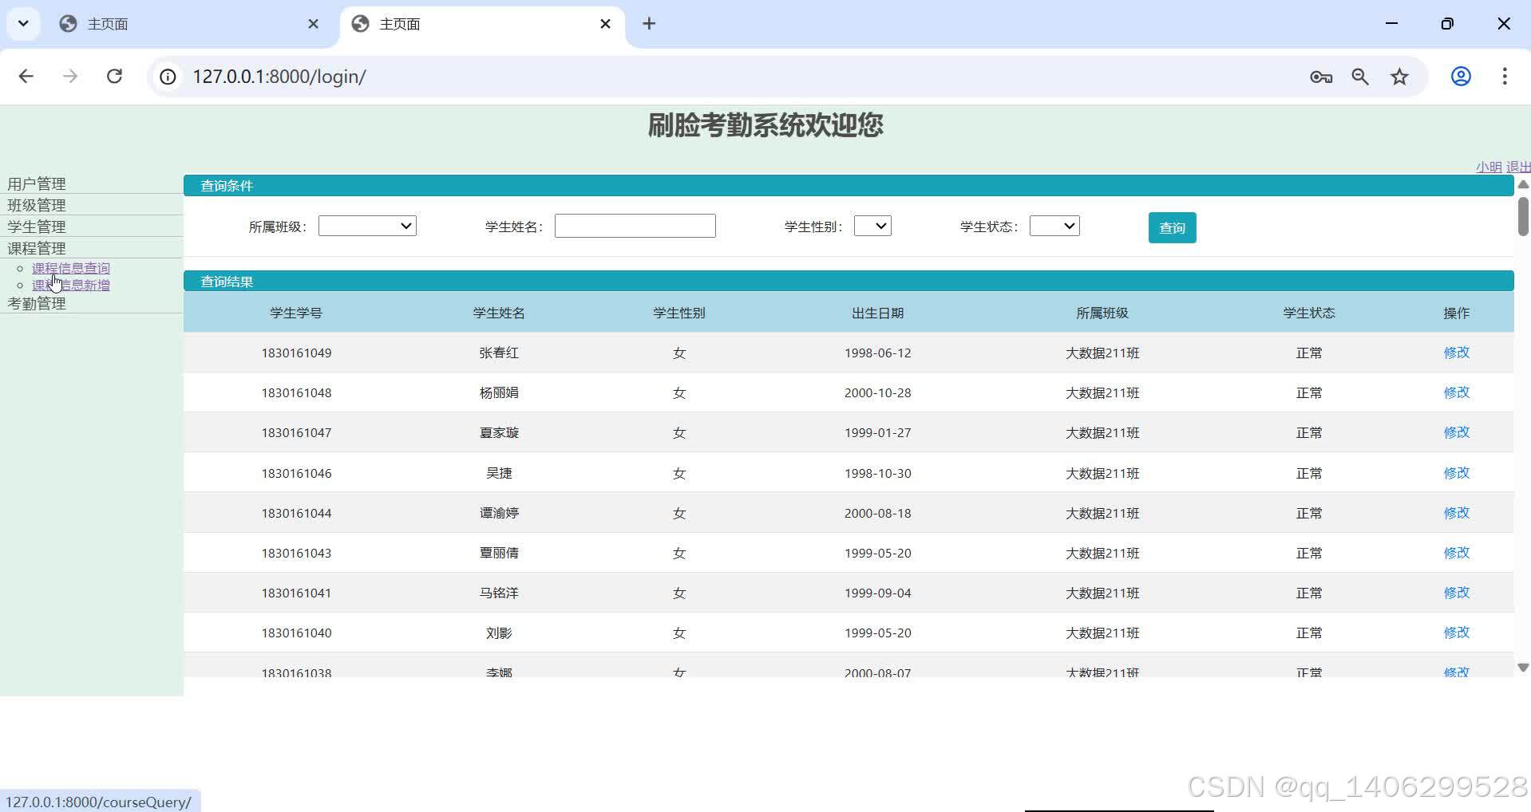Screen dimensions: 1531x812
Task: Close the active second 主页面 tab
Action: pyautogui.click(x=605, y=24)
